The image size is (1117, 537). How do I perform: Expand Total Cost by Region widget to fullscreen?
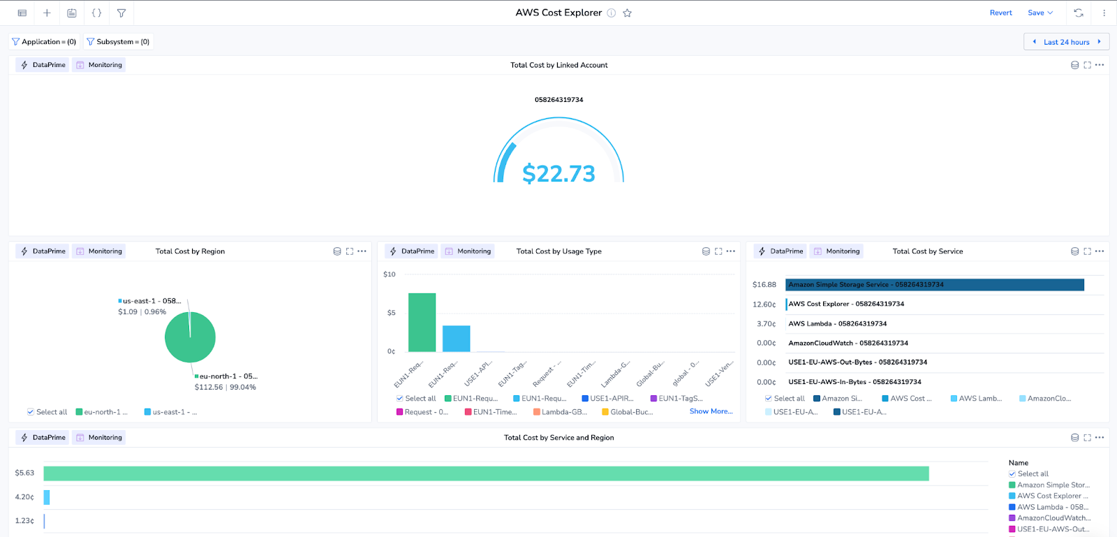pyautogui.click(x=350, y=251)
